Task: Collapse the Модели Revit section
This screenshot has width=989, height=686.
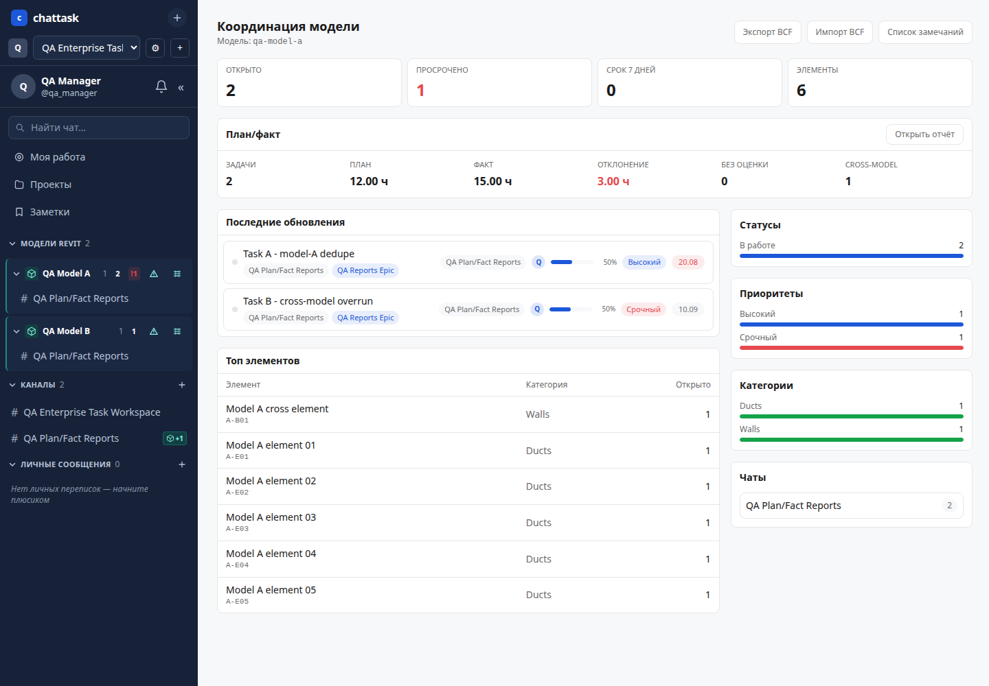Action: [x=12, y=244]
